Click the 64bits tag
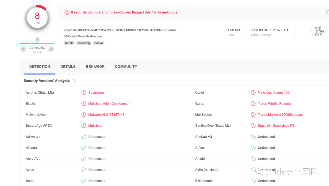 [69, 43]
